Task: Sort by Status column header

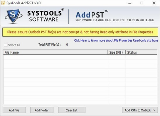Action: pyautogui.click(x=141, y=52)
